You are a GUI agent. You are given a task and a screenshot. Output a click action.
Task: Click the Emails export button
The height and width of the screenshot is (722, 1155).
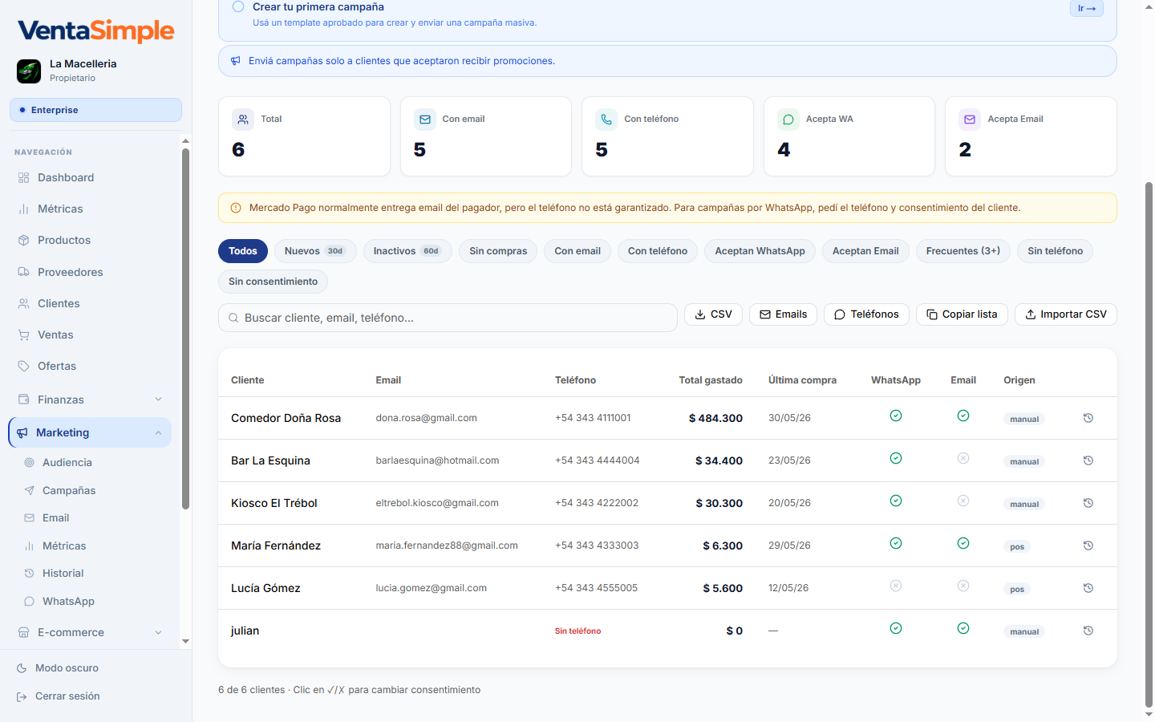click(783, 314)
